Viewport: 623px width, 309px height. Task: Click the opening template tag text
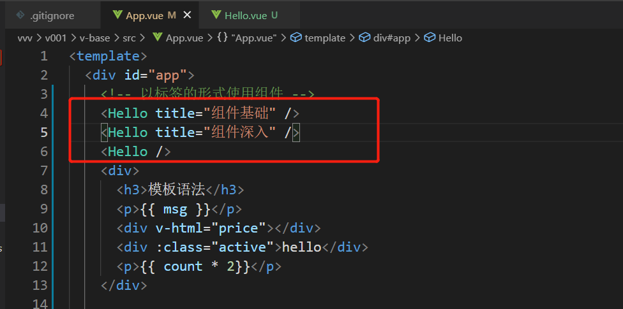(108, 56)
